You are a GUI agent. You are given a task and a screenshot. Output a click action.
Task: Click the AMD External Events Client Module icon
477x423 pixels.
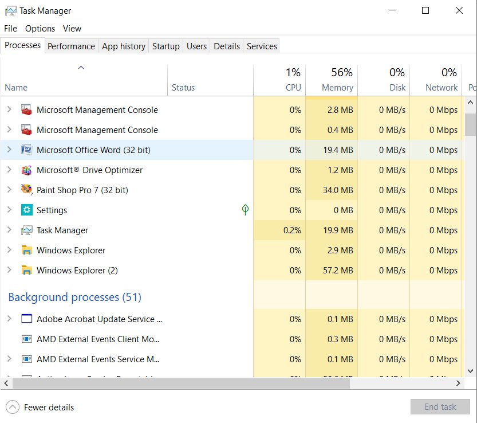(x=26, y=339)
